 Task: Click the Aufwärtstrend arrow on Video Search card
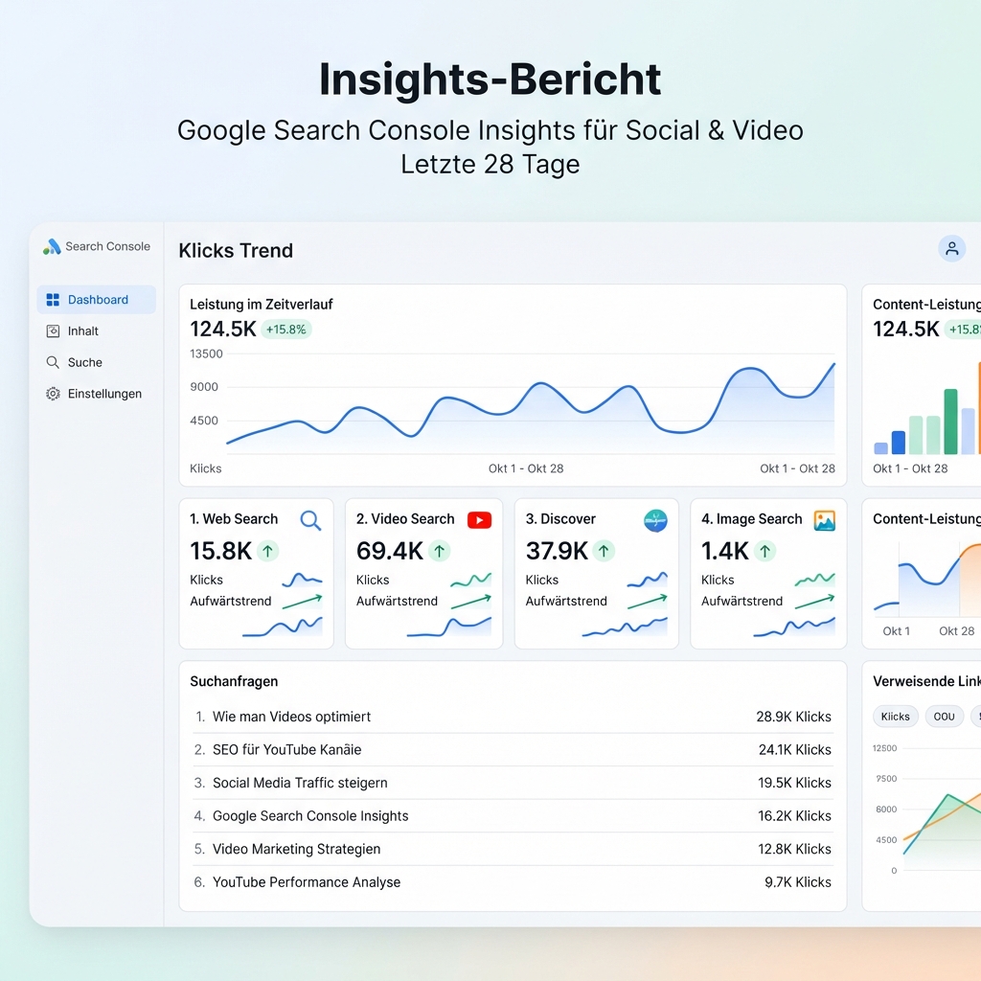coord(471,602)
